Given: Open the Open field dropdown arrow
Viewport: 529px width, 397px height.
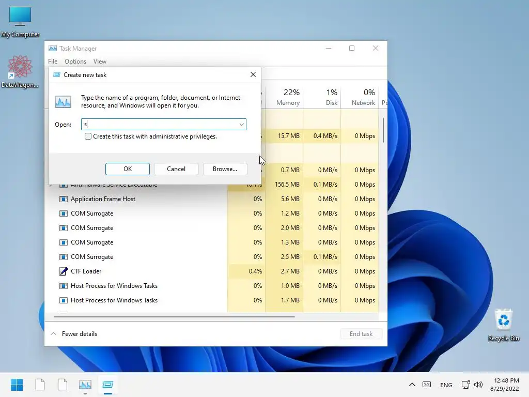Looking at the screenshot, I should click(242, 124).
